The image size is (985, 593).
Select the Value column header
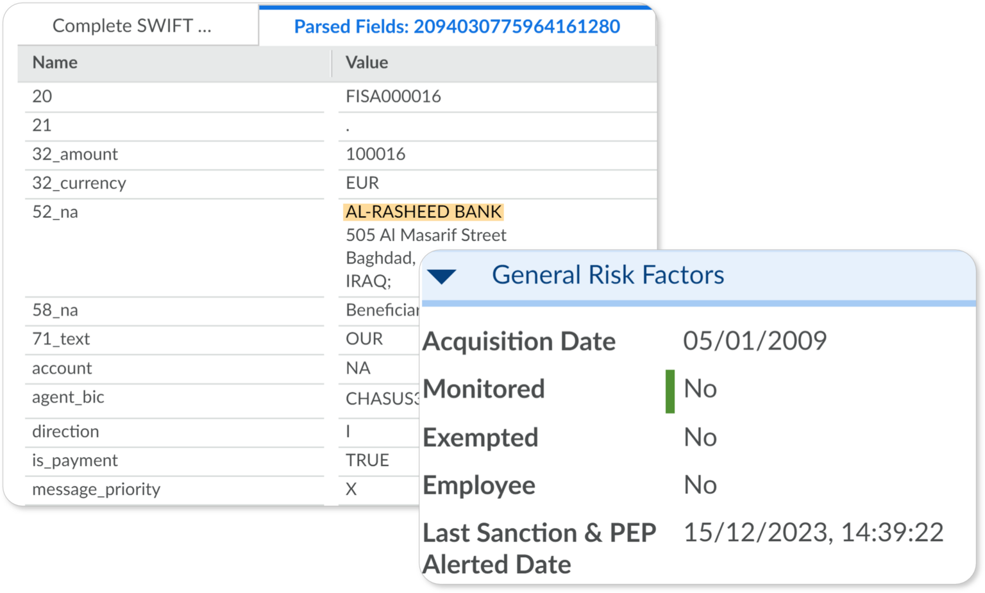point(366,62)
